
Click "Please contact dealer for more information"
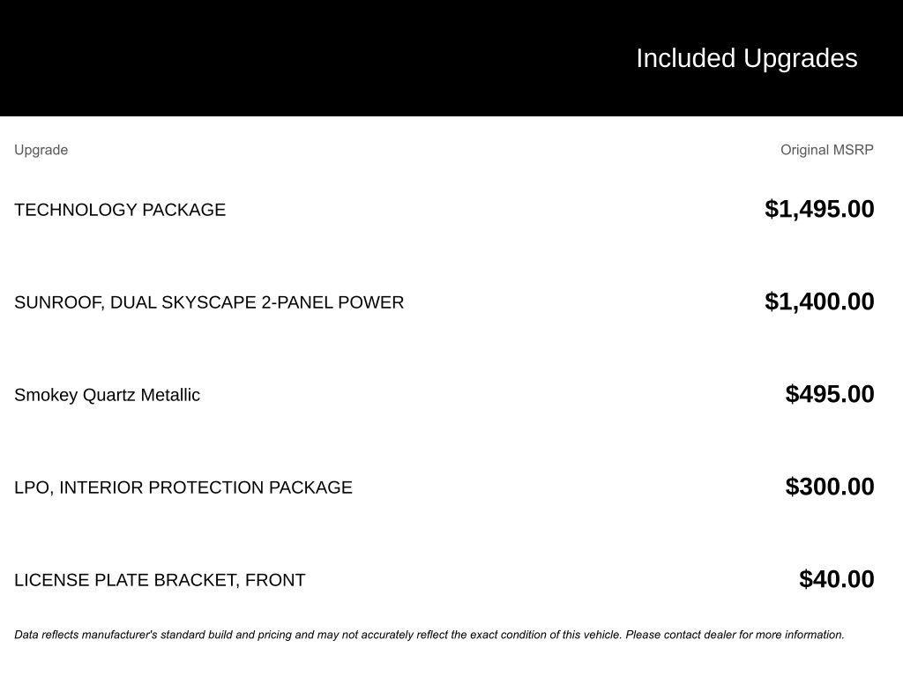[x=735, y=635]
